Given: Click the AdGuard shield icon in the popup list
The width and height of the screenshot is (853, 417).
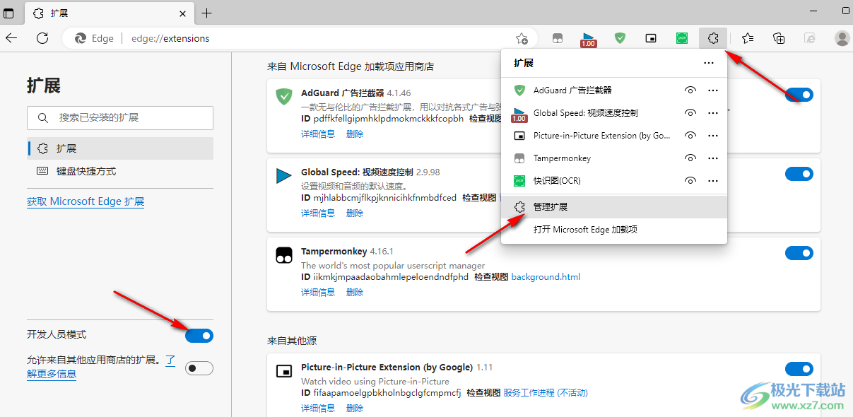Looking at the screenshot, I should point(519,90).
